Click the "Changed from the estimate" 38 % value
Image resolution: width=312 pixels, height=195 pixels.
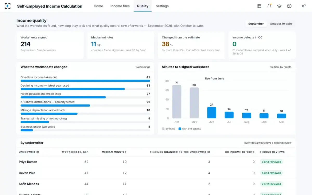(167, 44)
